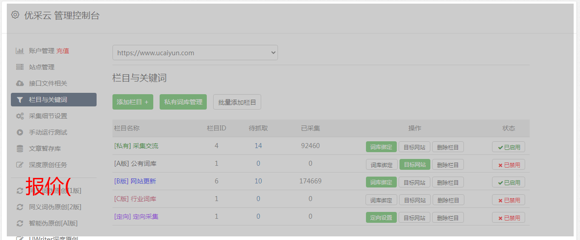Click 词库绑定 in the 公有词库 row
This screenshot has height=240, width=580.
click(x=382, y=164)
